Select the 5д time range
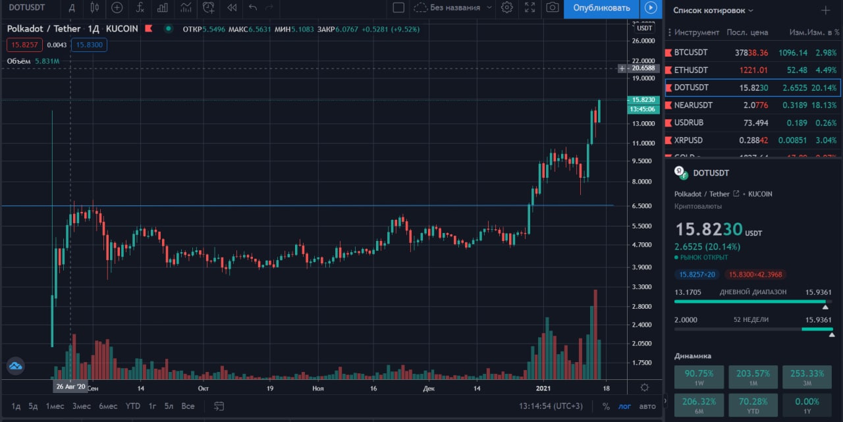This screenshot has height=422, width=843. 33,406
